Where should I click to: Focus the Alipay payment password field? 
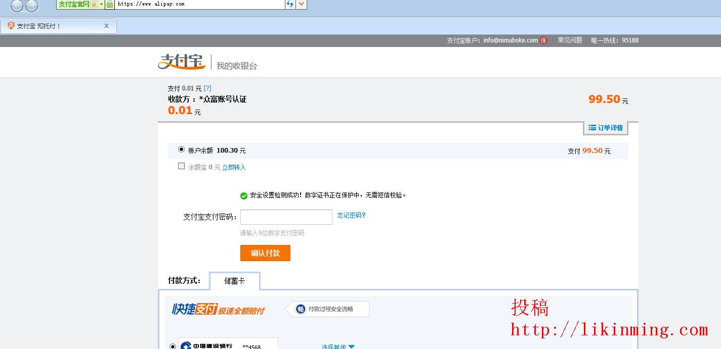[x=286, y=217]
